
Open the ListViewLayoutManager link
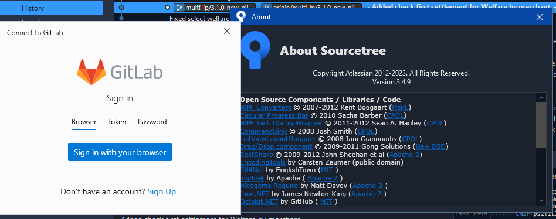point(278,139)
